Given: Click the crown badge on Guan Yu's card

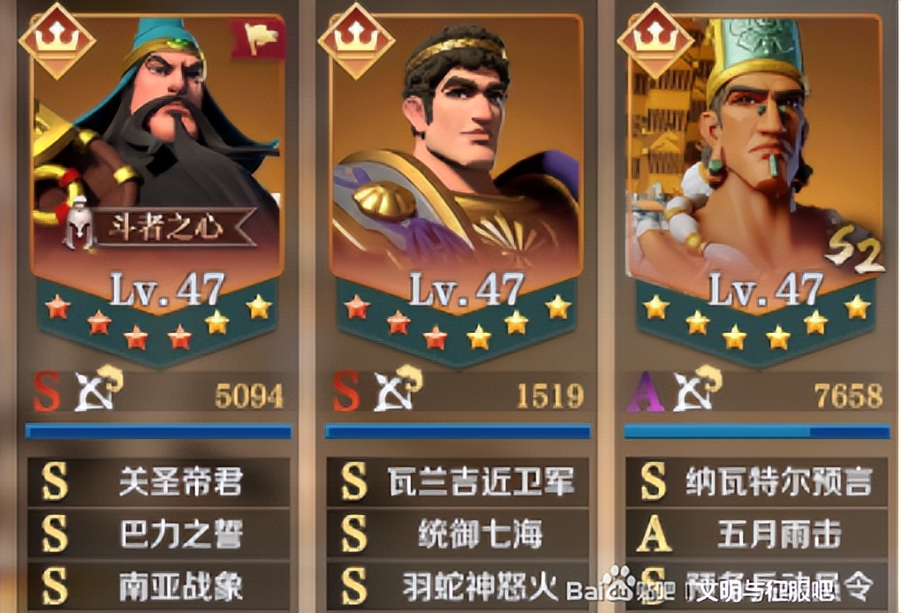Looking at the screenshot, I should pos(57,41).
